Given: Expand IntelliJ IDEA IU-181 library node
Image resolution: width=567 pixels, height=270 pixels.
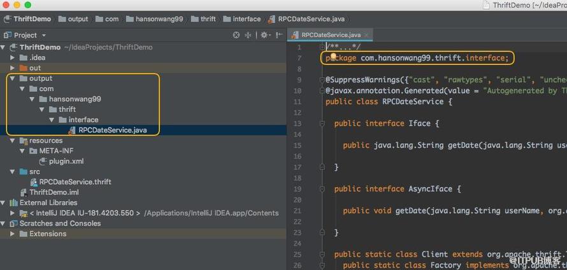Looking at the screenshot, I should click(13, 213).
